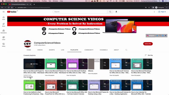Screen dimensions: 169x95
Task: Reload the page
Action: [x=9, y=8]
